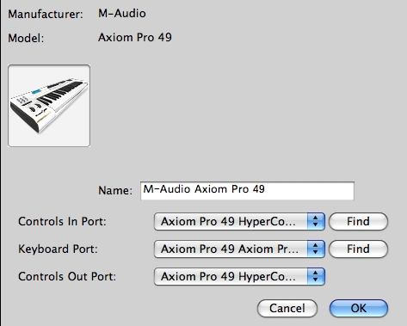This screenshot has height=326, width=407.
Task: Click the Manufacturer label
Action: tap(46, 14)
